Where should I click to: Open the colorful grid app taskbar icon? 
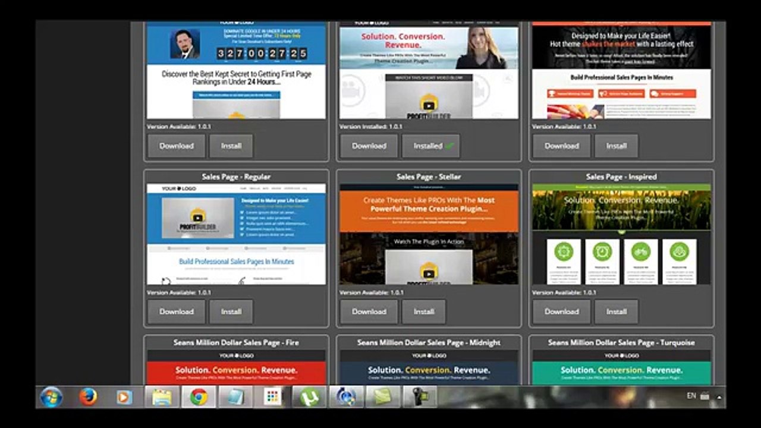[272, 397]
